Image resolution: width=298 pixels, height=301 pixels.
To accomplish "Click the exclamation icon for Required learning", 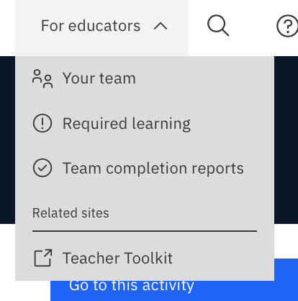I will [x=42, y=123].
